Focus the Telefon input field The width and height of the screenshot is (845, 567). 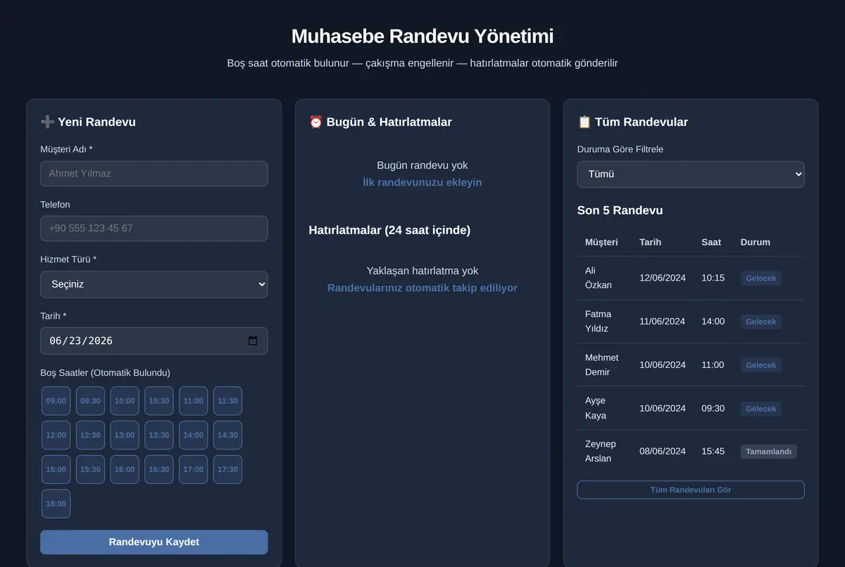[154, 229]
